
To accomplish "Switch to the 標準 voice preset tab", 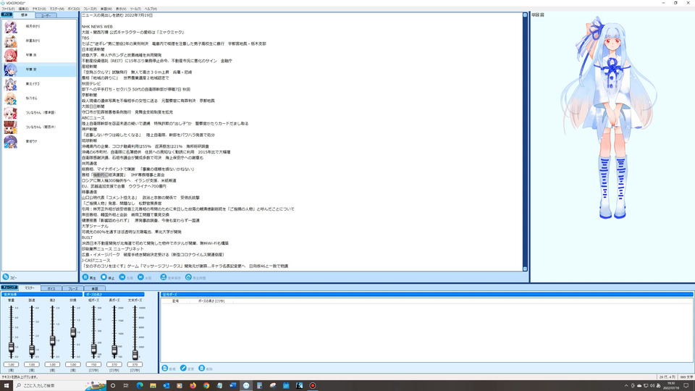I will click(24, 15).
